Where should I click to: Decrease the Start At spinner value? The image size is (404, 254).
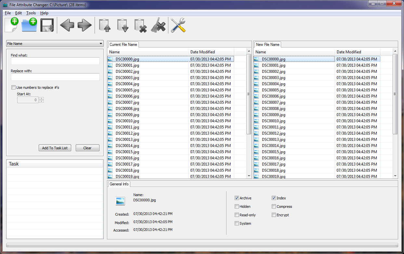(41, 101)
